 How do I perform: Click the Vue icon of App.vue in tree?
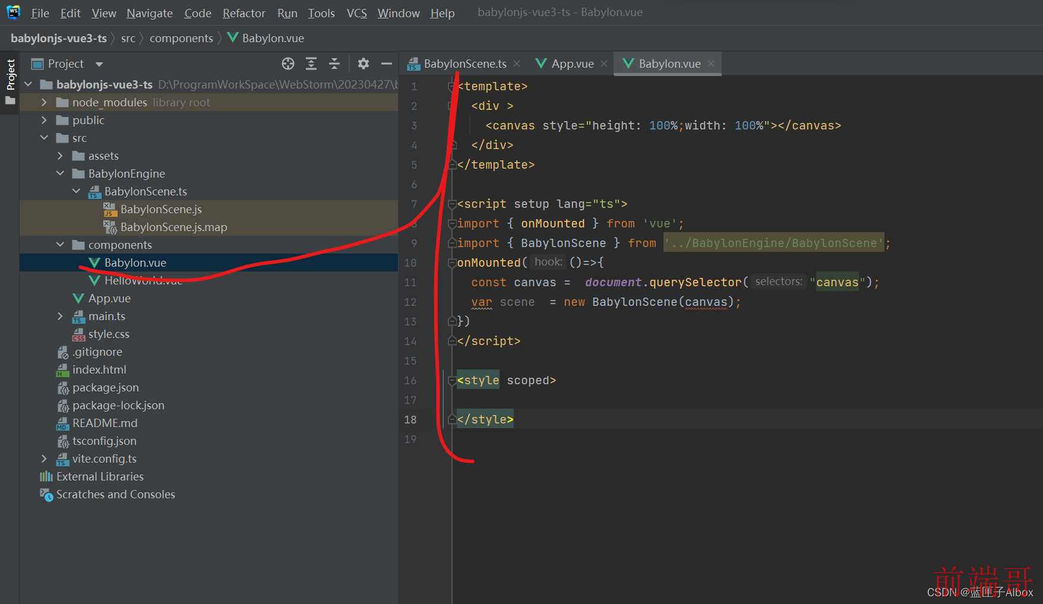pyautogui.click(x=78, y=298)
